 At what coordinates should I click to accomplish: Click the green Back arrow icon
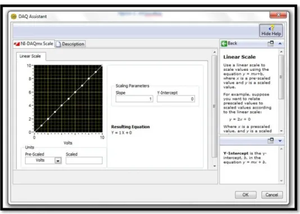(224, 44)
